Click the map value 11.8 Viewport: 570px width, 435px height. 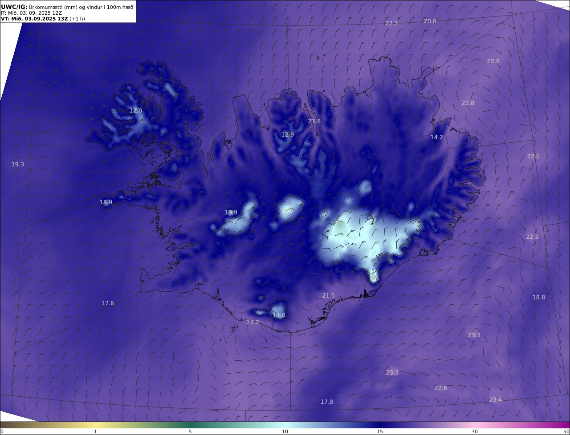point(279,315)
